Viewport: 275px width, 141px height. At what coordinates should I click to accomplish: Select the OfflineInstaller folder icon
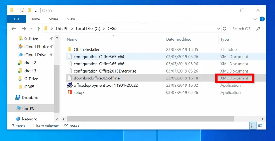(70, 49)
